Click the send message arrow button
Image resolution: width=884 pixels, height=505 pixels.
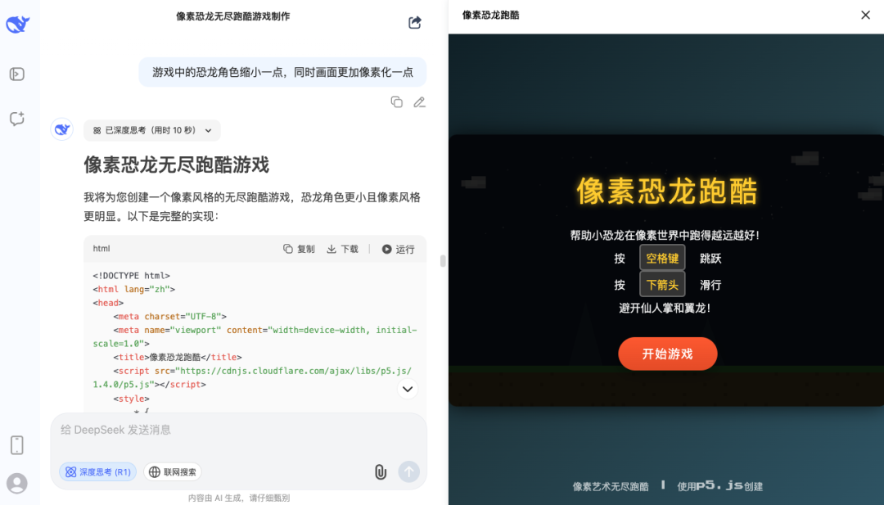tap(408, 471)
